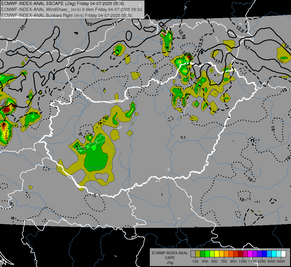Click the legend value 1250

tap(243, 261)
